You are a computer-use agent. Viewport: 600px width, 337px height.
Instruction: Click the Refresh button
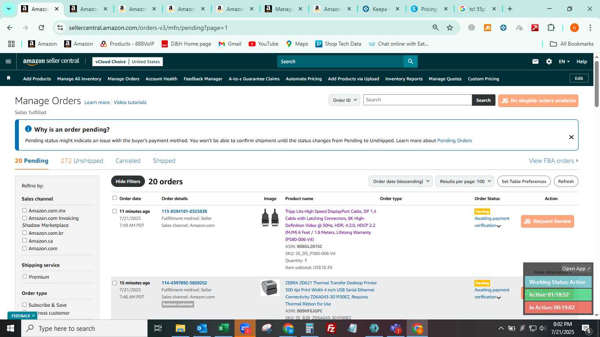[x=566, y=181]
